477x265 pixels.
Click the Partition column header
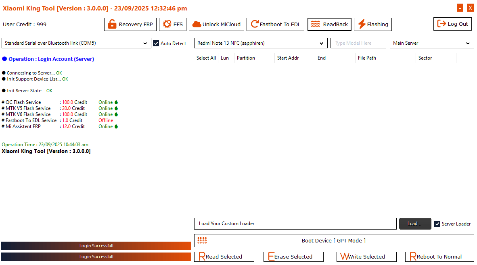click(246, 58)
